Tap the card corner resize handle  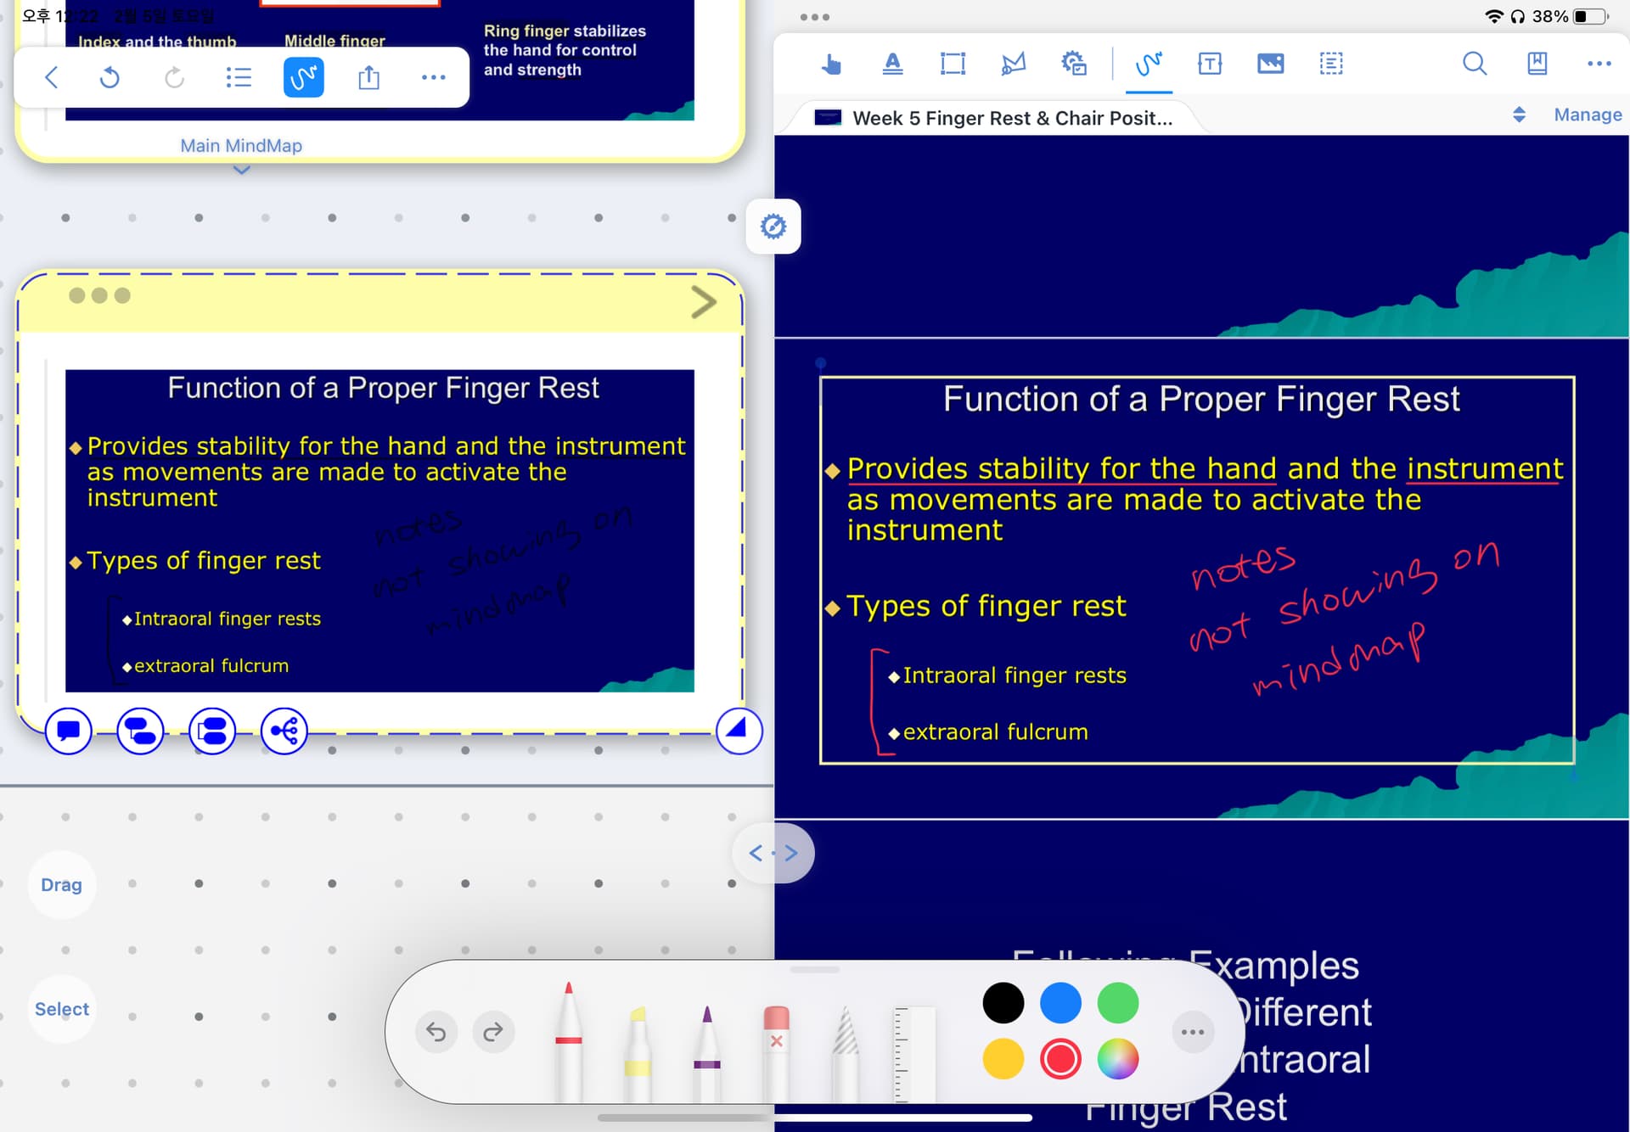739,730
